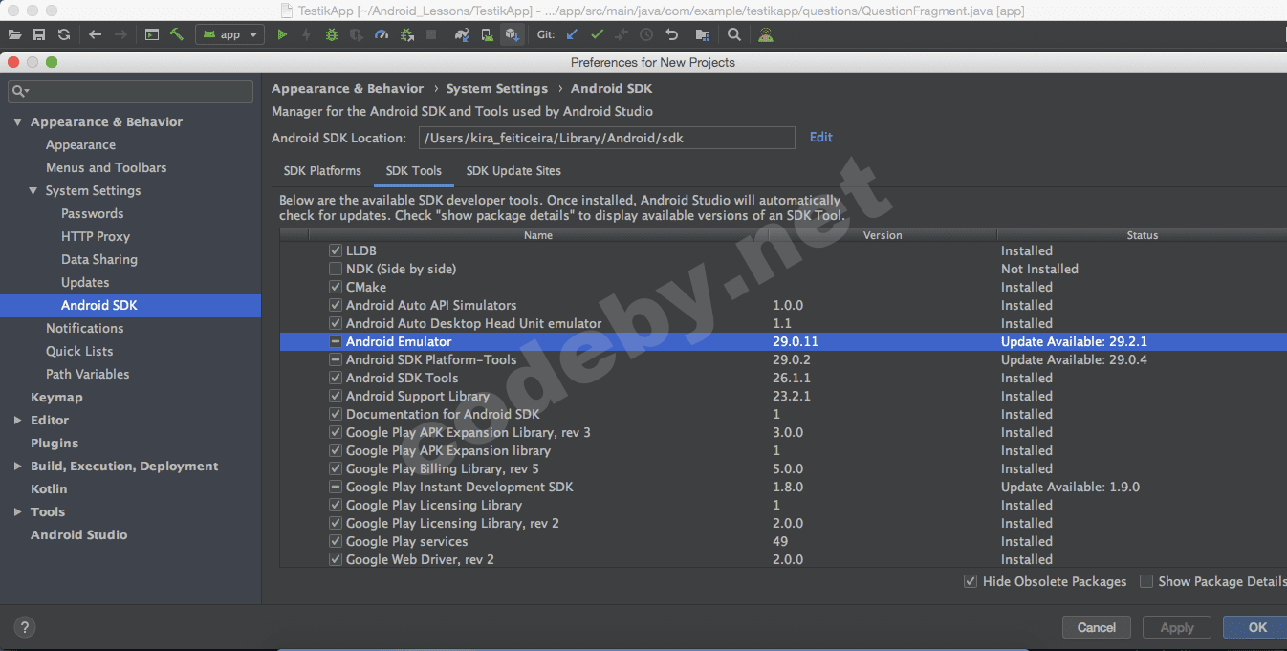Click the Save All toolbar icon
The width and height of the screenshot is (1287, 651).
[x=39, y=34]
